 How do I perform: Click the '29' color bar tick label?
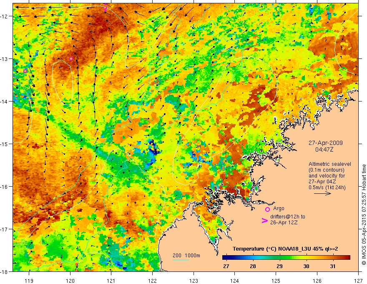279,266
